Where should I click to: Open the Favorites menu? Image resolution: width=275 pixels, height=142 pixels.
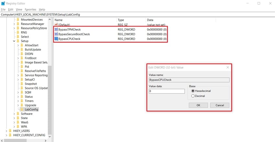click(x=30, y=9)
